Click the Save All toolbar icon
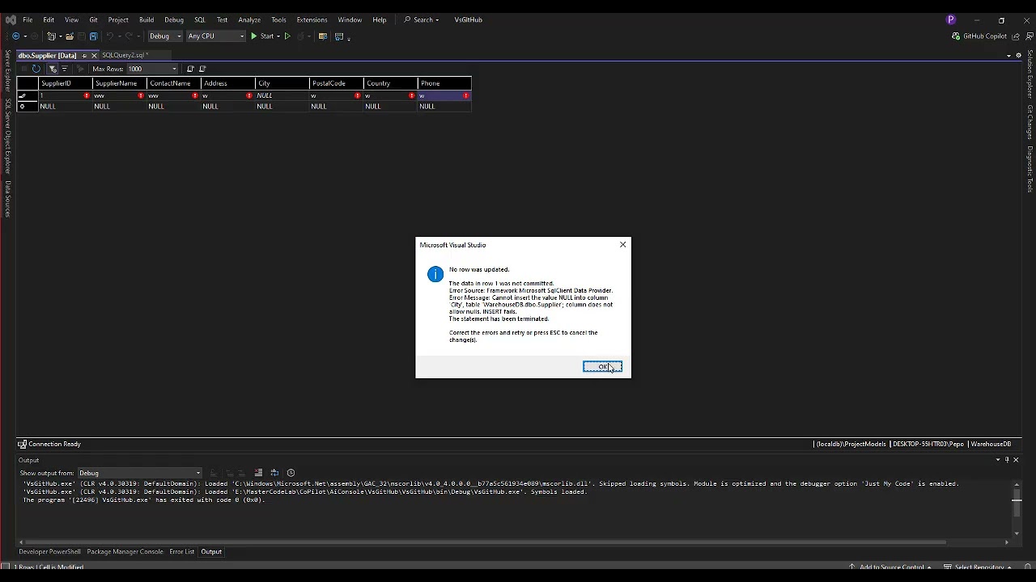Viewport: 1036px width, 582px height. coord(93,36)
